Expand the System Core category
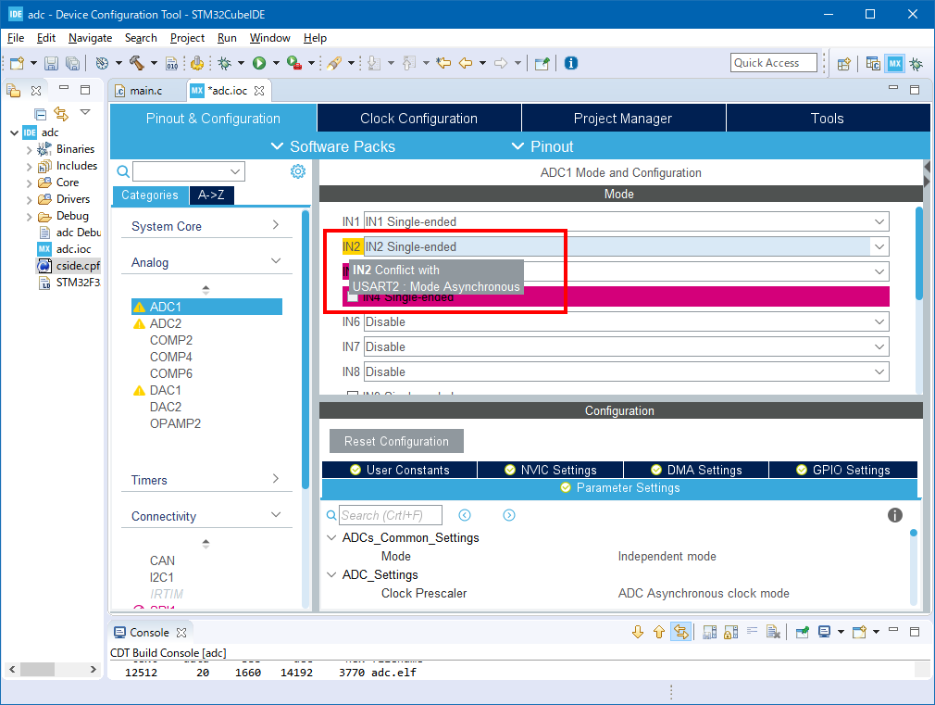Image resolution: width=935 pixels, height=705 pixels. click(x=276, y=225)
